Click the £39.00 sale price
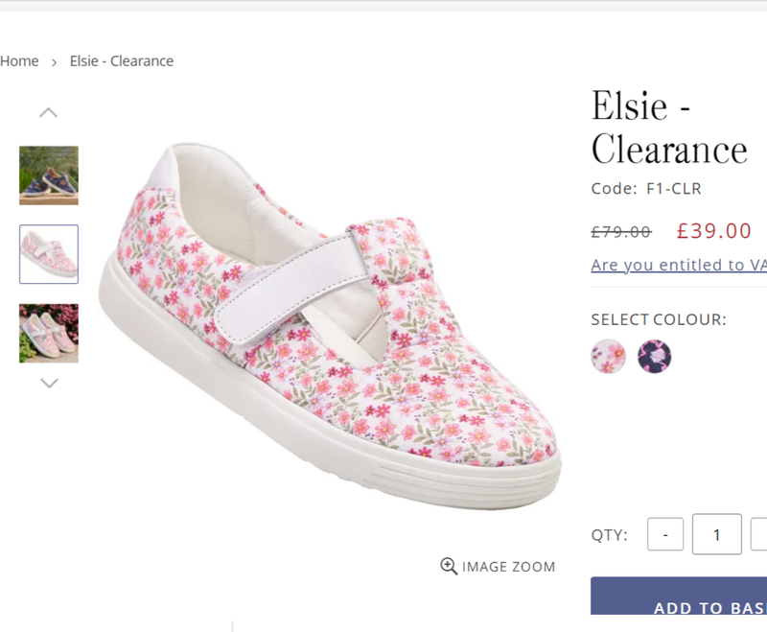This screenshot has width=767, height=632. 714,230
